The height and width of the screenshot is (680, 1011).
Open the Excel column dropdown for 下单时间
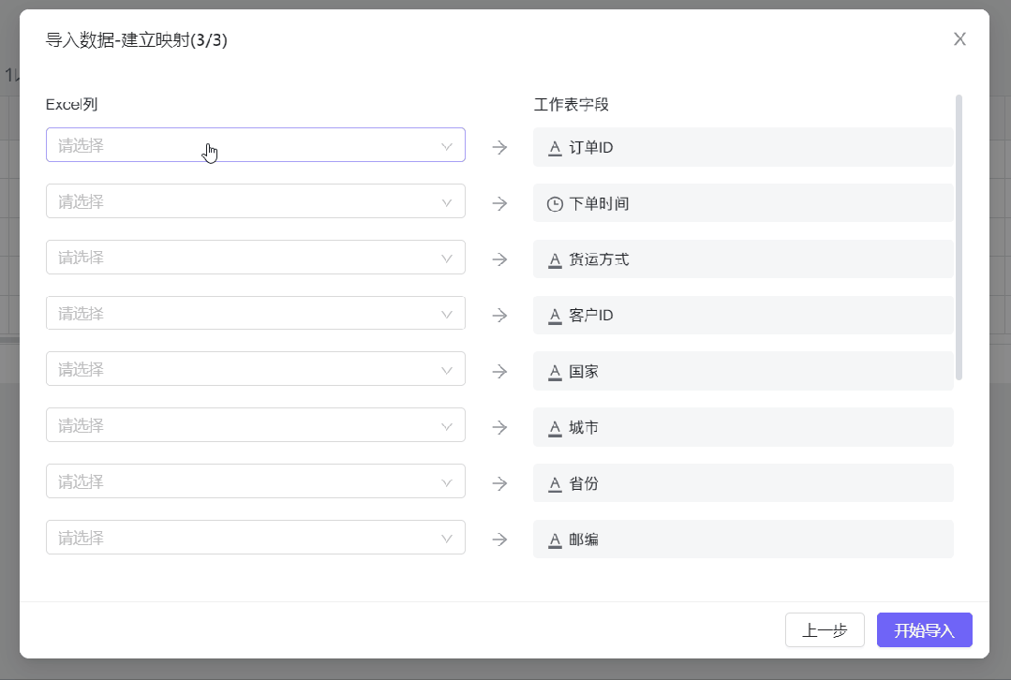pyautogui.click(x=255, y=201)
